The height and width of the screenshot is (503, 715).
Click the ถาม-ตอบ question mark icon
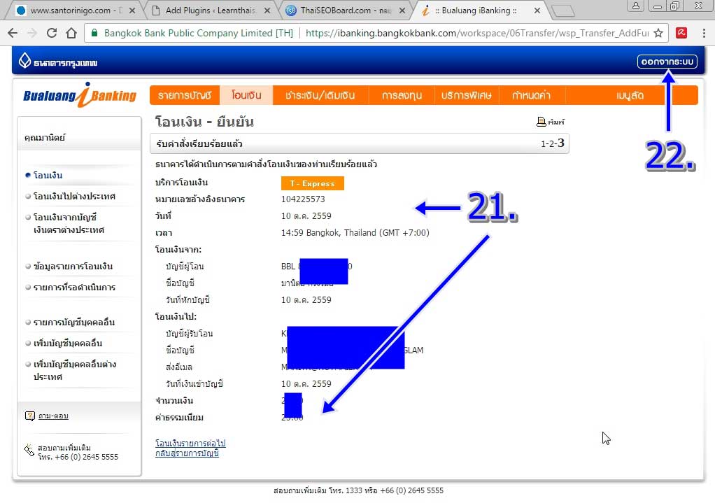[29, 416]
